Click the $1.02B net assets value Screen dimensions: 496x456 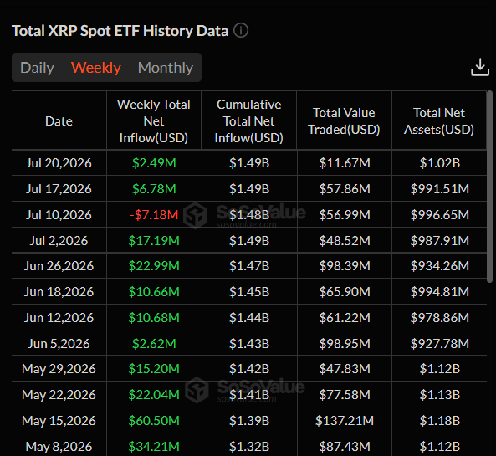click(440, 163)
